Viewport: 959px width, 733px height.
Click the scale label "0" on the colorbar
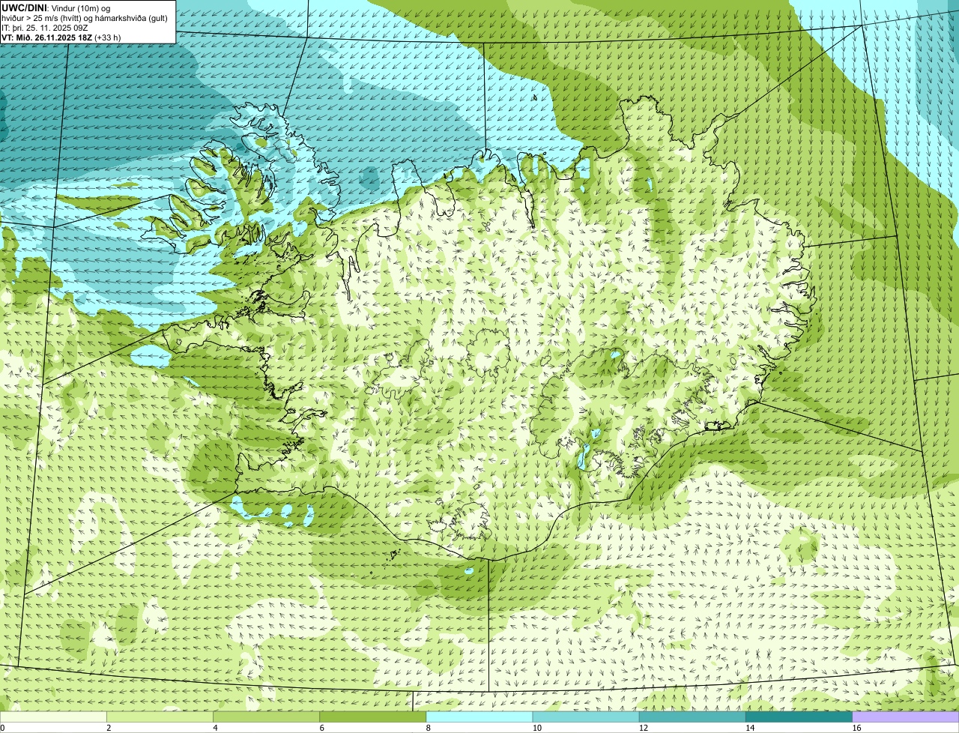(3, 728)
